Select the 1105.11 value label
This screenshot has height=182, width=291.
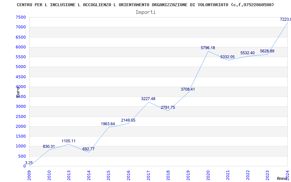tap(69, 141)
